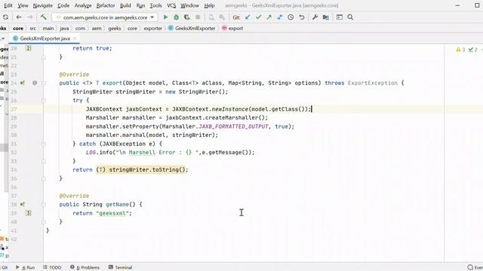Build project with the hammer icon

pyautogui.click(x=44, y=17)
